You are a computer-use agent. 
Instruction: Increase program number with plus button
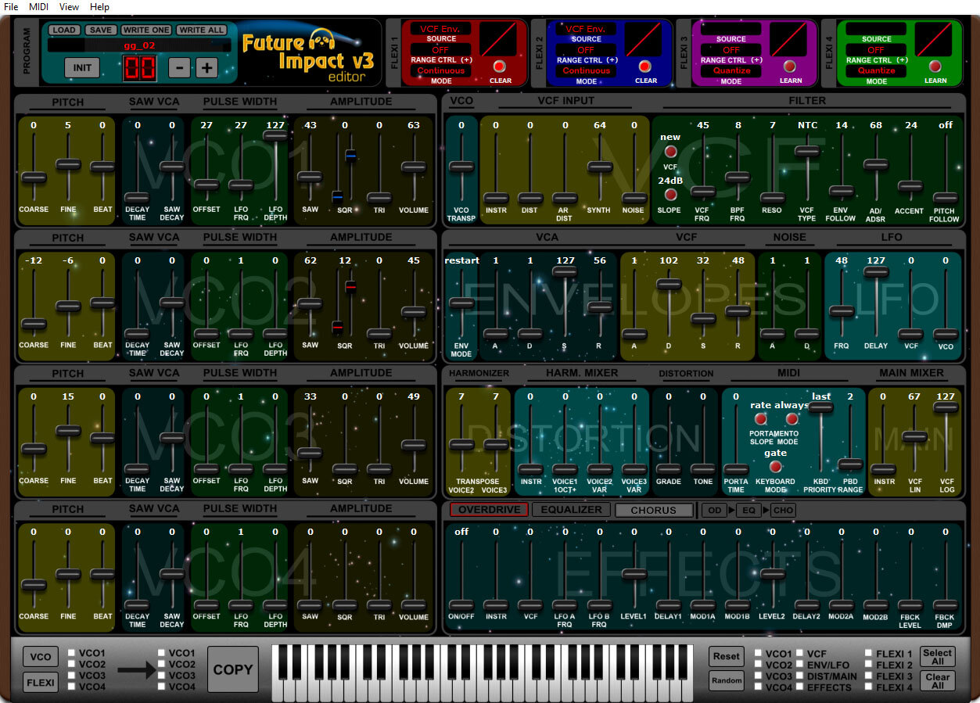point(206,67)
